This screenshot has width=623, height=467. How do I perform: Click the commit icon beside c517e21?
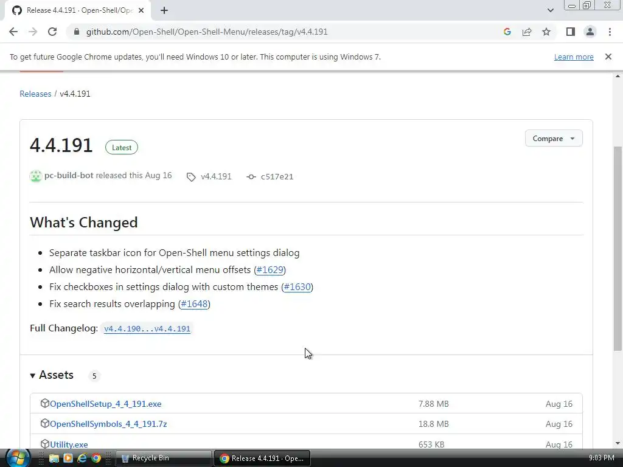[251, 177]
